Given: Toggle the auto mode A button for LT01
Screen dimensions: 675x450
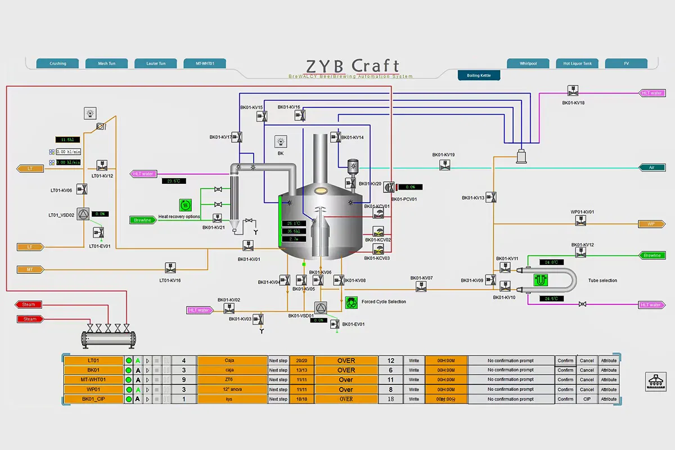Looking at the screenshot, I should 138,361.
